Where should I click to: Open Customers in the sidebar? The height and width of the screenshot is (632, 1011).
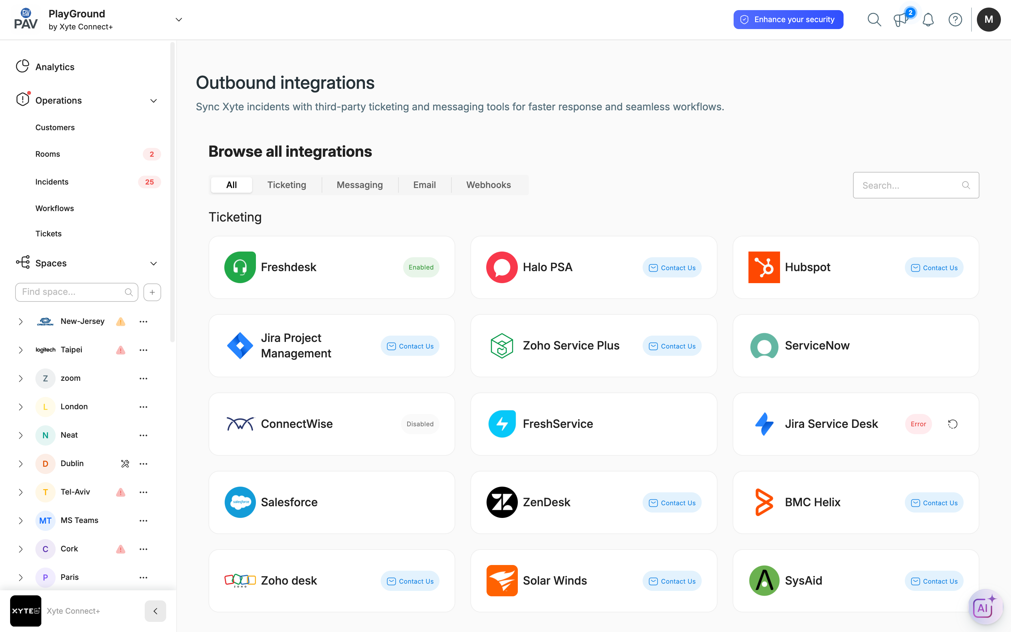click(55, 127)
